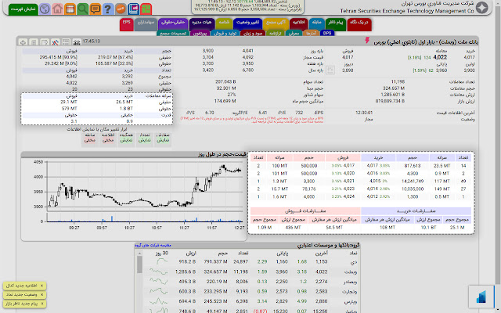Image resolution: width=501 pixels, height=313 pixels.
Task: Click the red grid layout icon
Action: tap(146, 9)
